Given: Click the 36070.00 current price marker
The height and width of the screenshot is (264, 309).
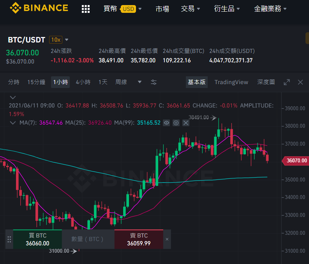Looking at the screenshot, I should pyautogui.click(x=295, y=161).
